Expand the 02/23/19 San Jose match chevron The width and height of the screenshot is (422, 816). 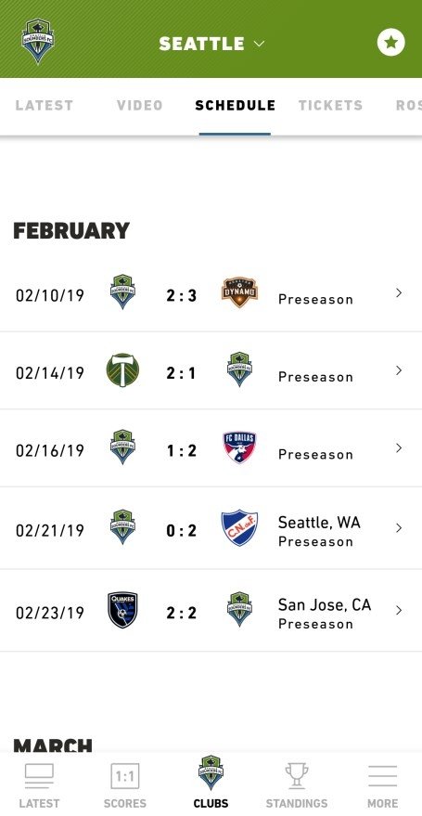tap(399, 610)
